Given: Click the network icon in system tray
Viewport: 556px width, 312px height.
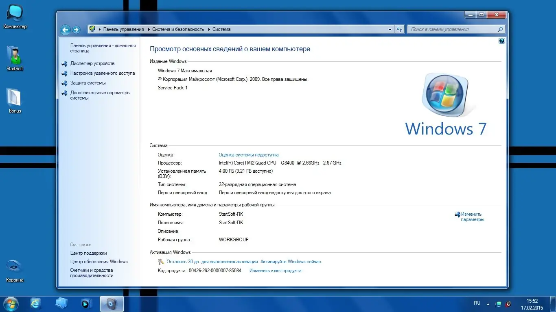Looking at the screenshot, I should [499, 303].
